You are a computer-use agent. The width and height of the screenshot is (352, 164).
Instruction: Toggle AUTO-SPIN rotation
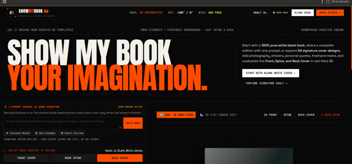click(330, 115)
